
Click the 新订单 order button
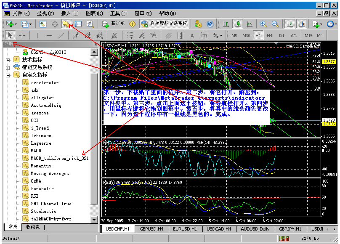click(x=114, y=24)
